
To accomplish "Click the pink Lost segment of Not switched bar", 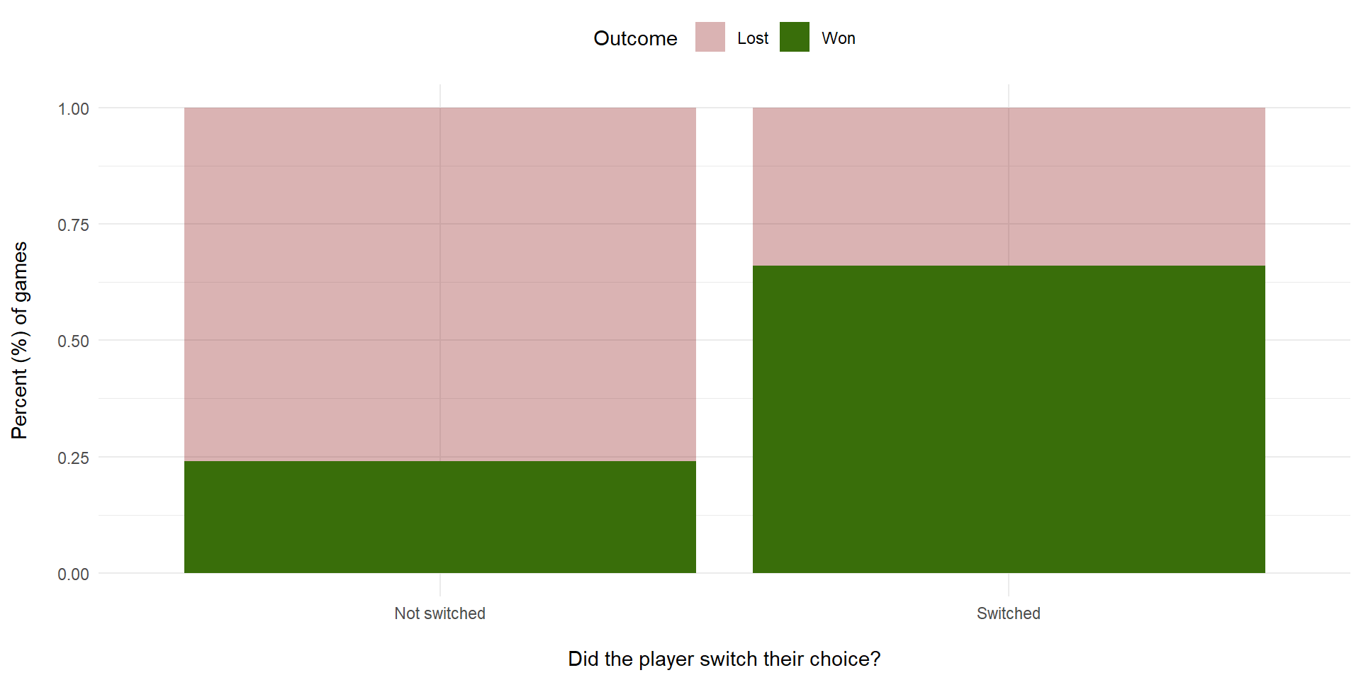I will pyautogui.click(x=439, y=283).
